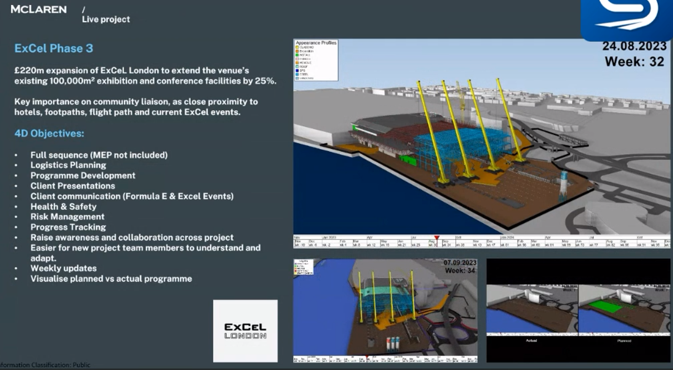
Task: Click the '24.08.2023' date label
Action: click(x=634, y=46)
